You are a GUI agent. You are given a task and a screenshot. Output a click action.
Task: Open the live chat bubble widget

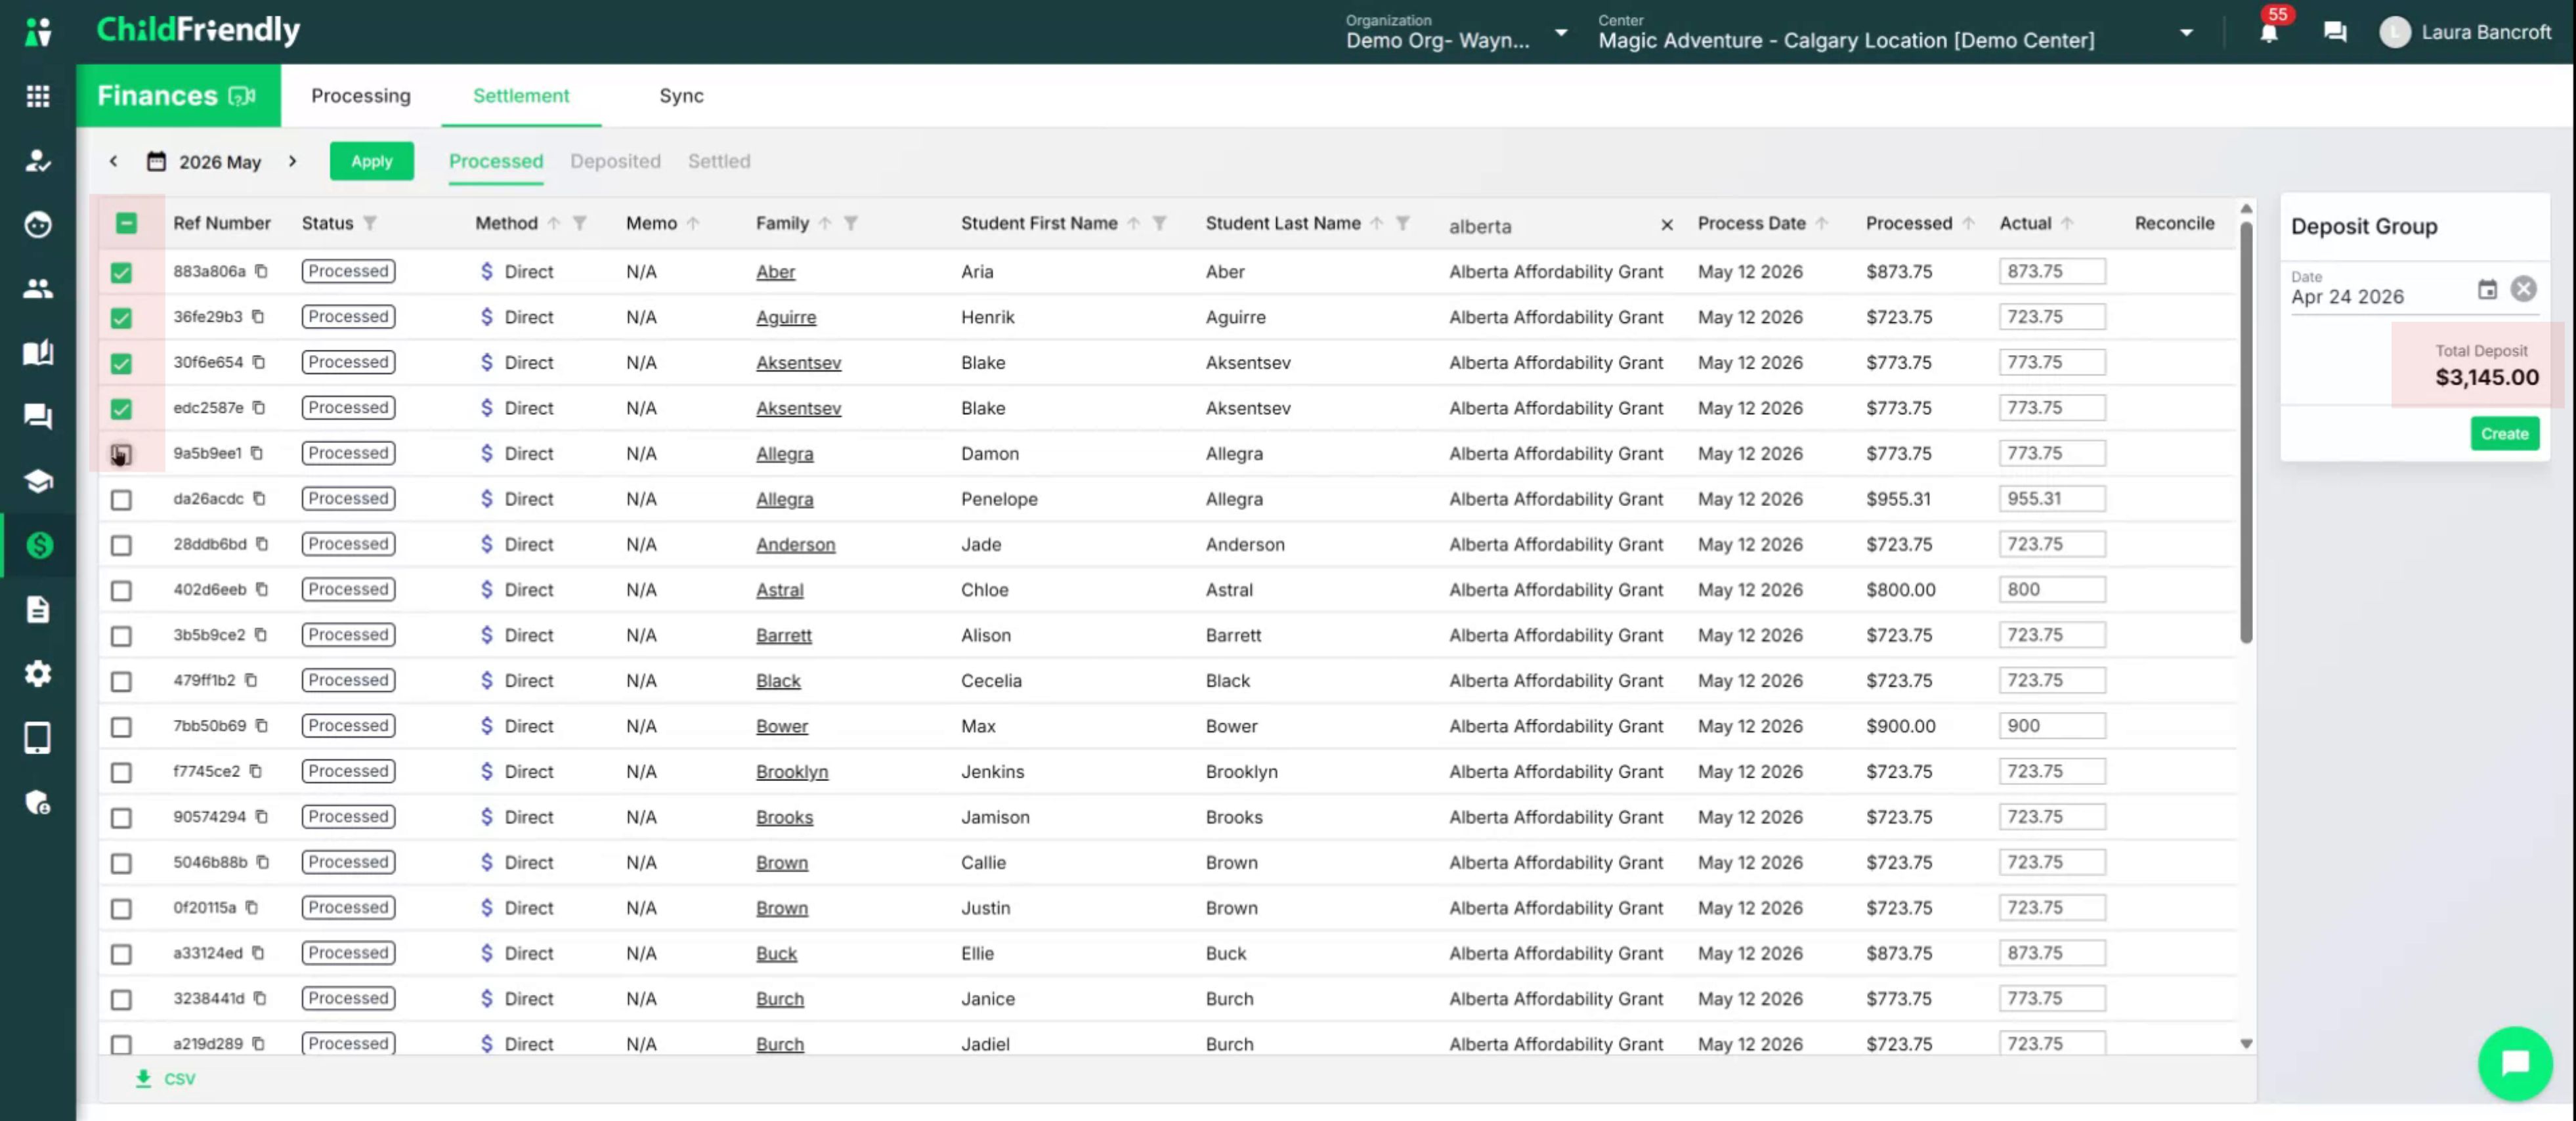pyautogui.click(x=2514, y=1063)
